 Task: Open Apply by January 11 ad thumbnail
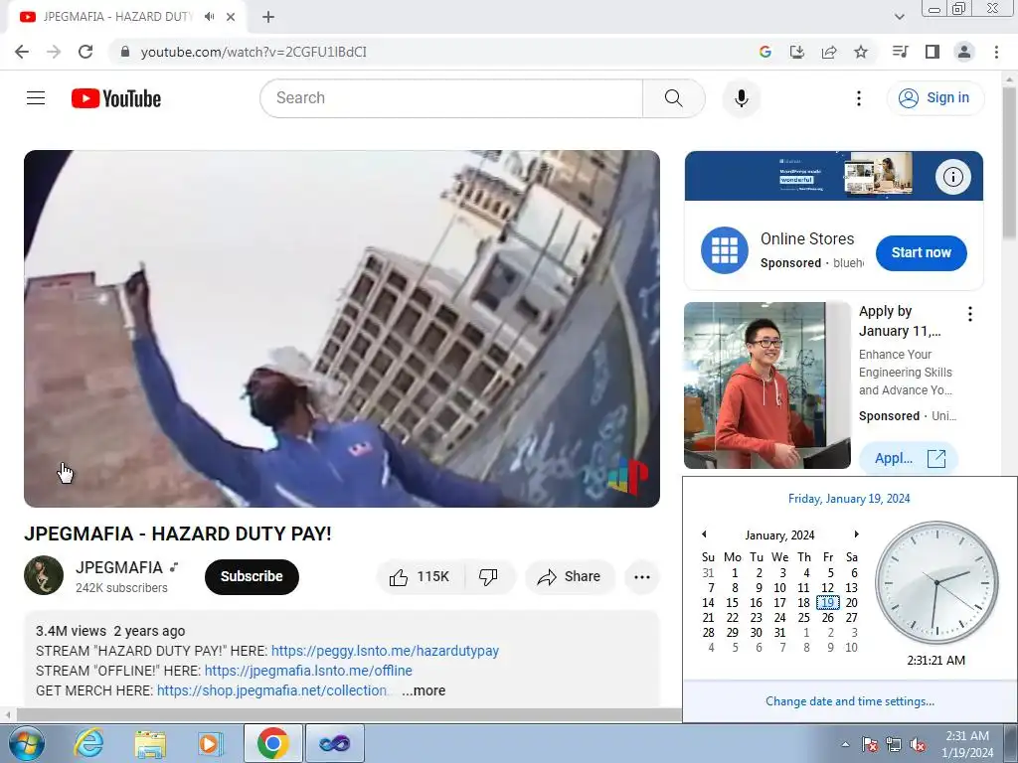766,385
